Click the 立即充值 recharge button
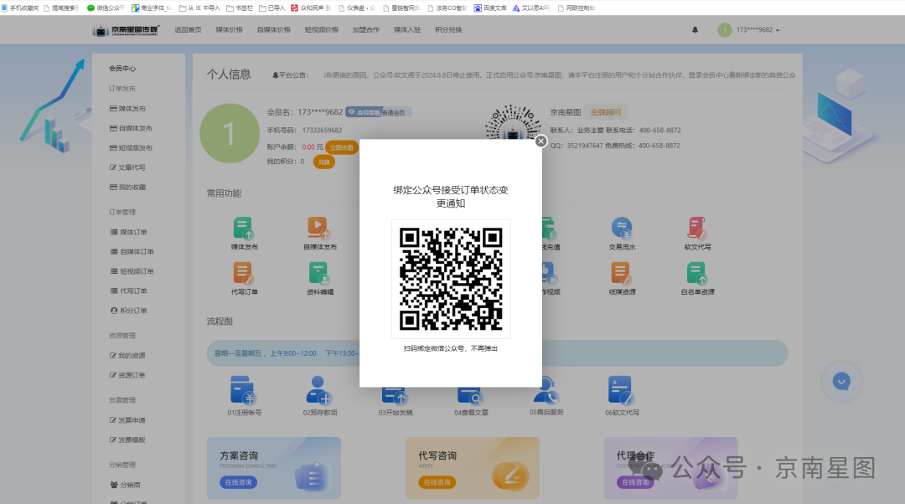This screenshot has height=504, width=905. click(342, 147)
